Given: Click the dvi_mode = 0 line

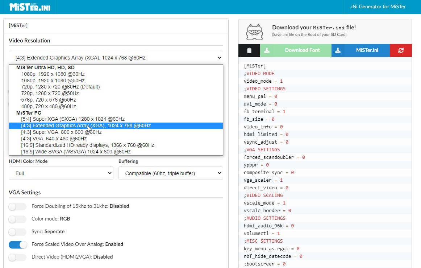Looking at the screenshot, I should pyautogui.click(x=325, y=104).
